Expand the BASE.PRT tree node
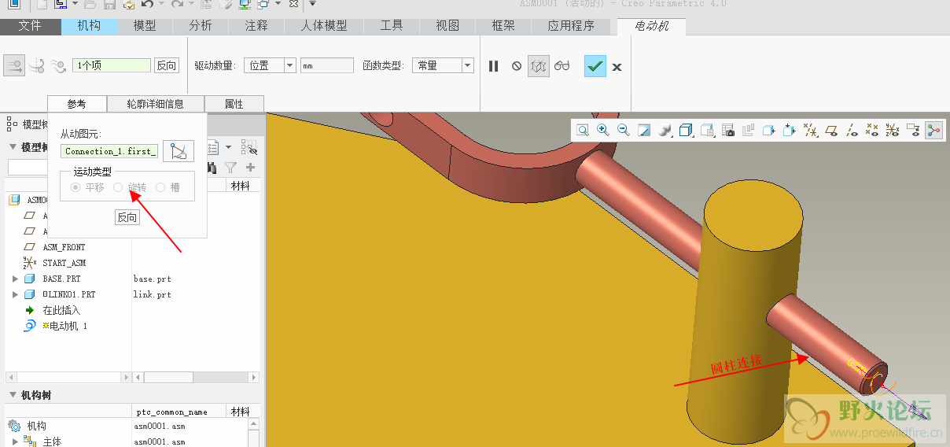Viewport: 950px width, 447px height. click(x=15, y=279)
